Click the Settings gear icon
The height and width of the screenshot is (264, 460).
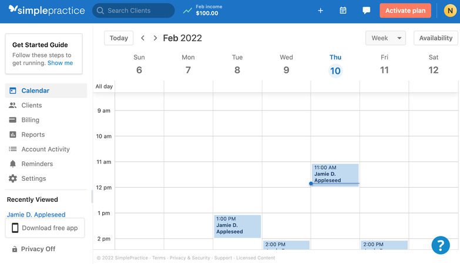(x=12, y=178)
